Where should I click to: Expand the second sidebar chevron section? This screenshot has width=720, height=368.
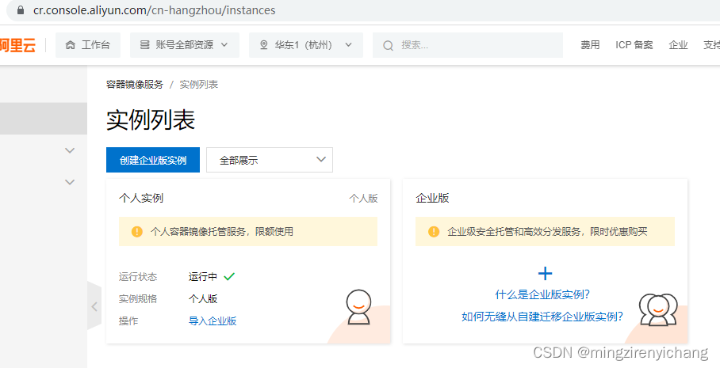pyautogui.click(x=70, y=182)
